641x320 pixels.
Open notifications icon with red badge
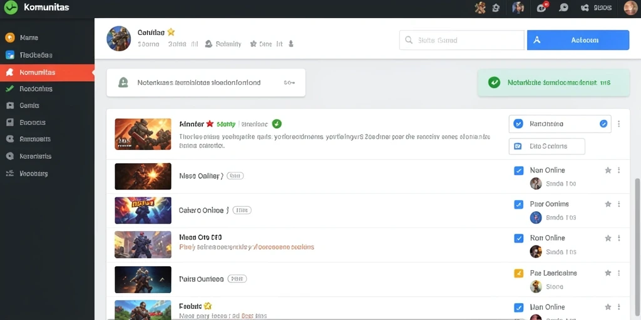(543, 7)
